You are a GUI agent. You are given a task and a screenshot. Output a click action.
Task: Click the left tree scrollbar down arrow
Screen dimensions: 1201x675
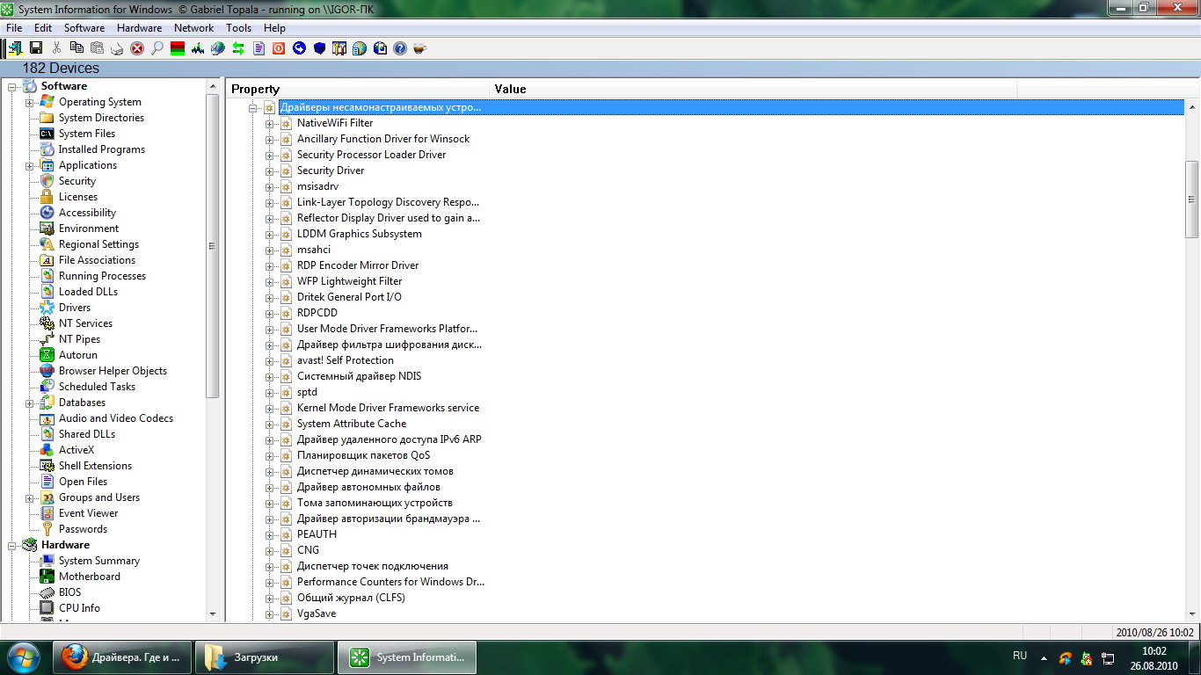click(x=212, y=614)
